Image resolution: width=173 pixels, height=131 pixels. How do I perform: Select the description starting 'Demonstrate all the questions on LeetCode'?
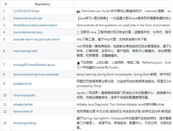coord(124,25)
